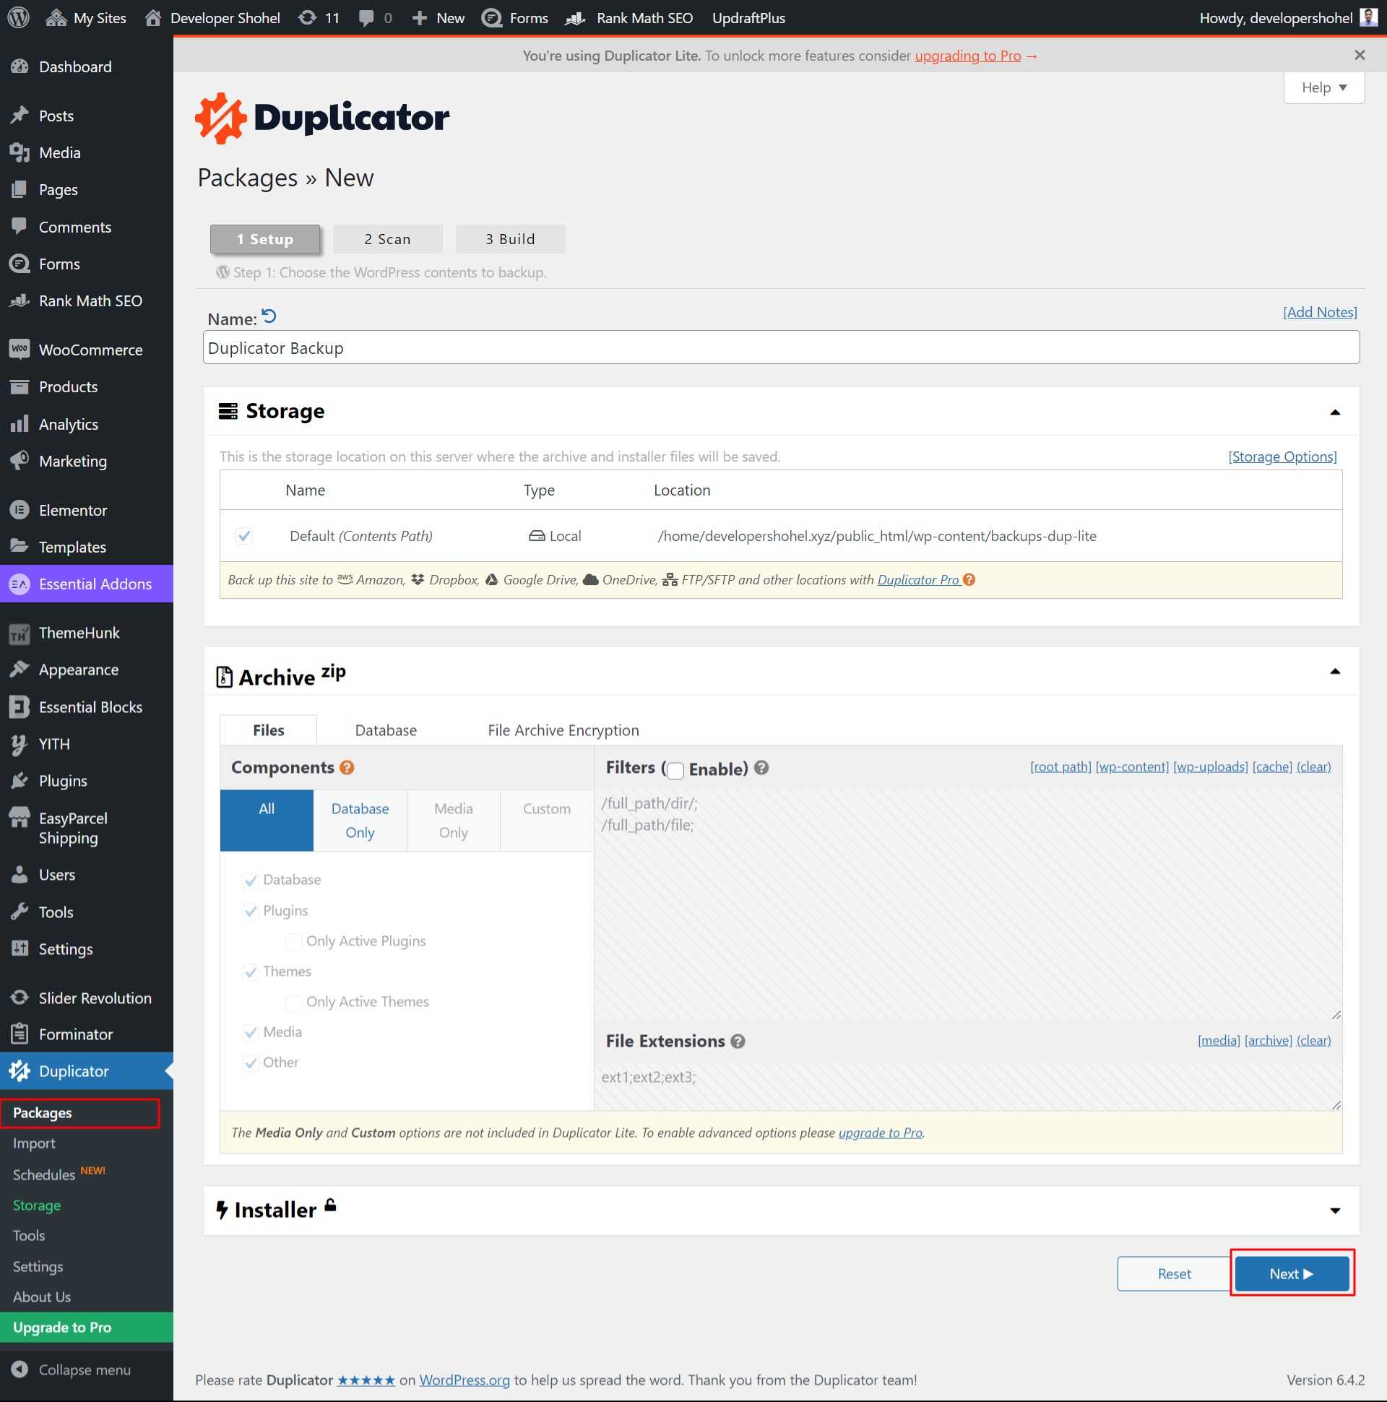Click the upgrading to Pro link
Viewport: 1387px width, 1402px height.
coord(967,55)
